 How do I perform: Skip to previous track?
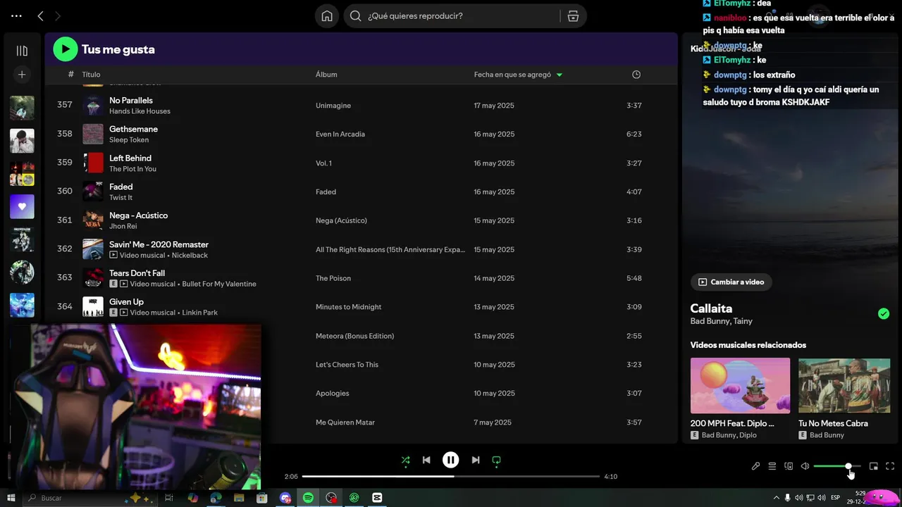426,460
